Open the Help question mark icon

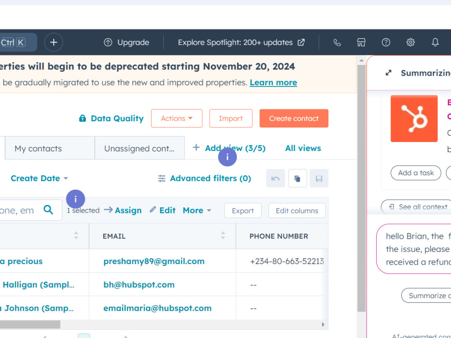(x=386, y=42)
